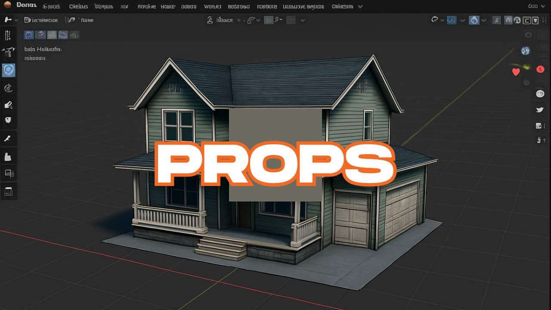The image size is (551, 310).
Task: Click the red heart icon on the right
Action: point(516,72)
